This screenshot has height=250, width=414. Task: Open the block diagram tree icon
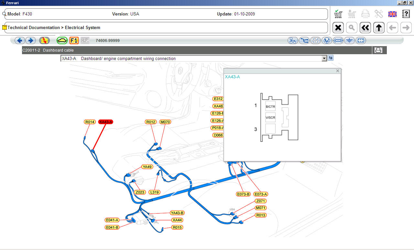click(293, 40)
